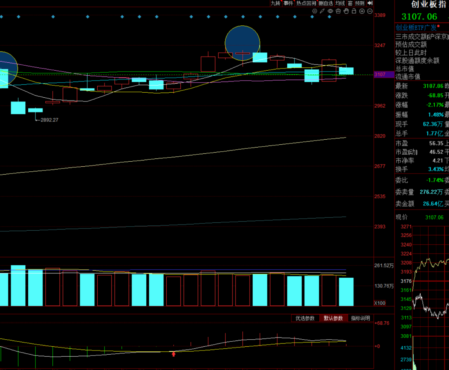Collapse panel with the arrow-to-bar icon
Screen dimensions: 449x370
tap(370, 3)
